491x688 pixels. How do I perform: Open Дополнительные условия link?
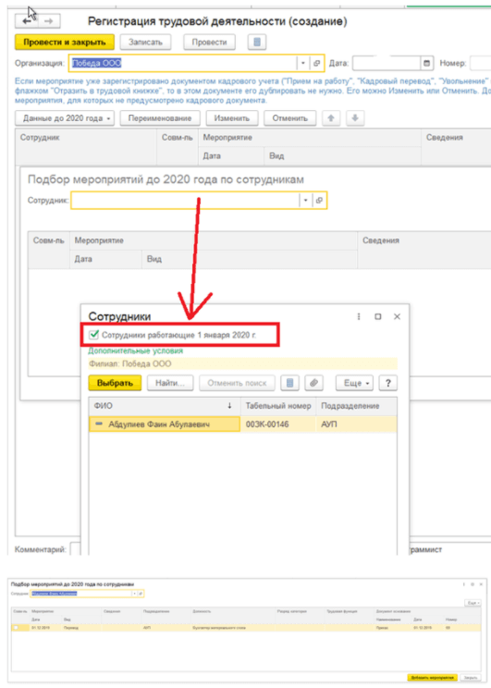(x=136, y=350)
